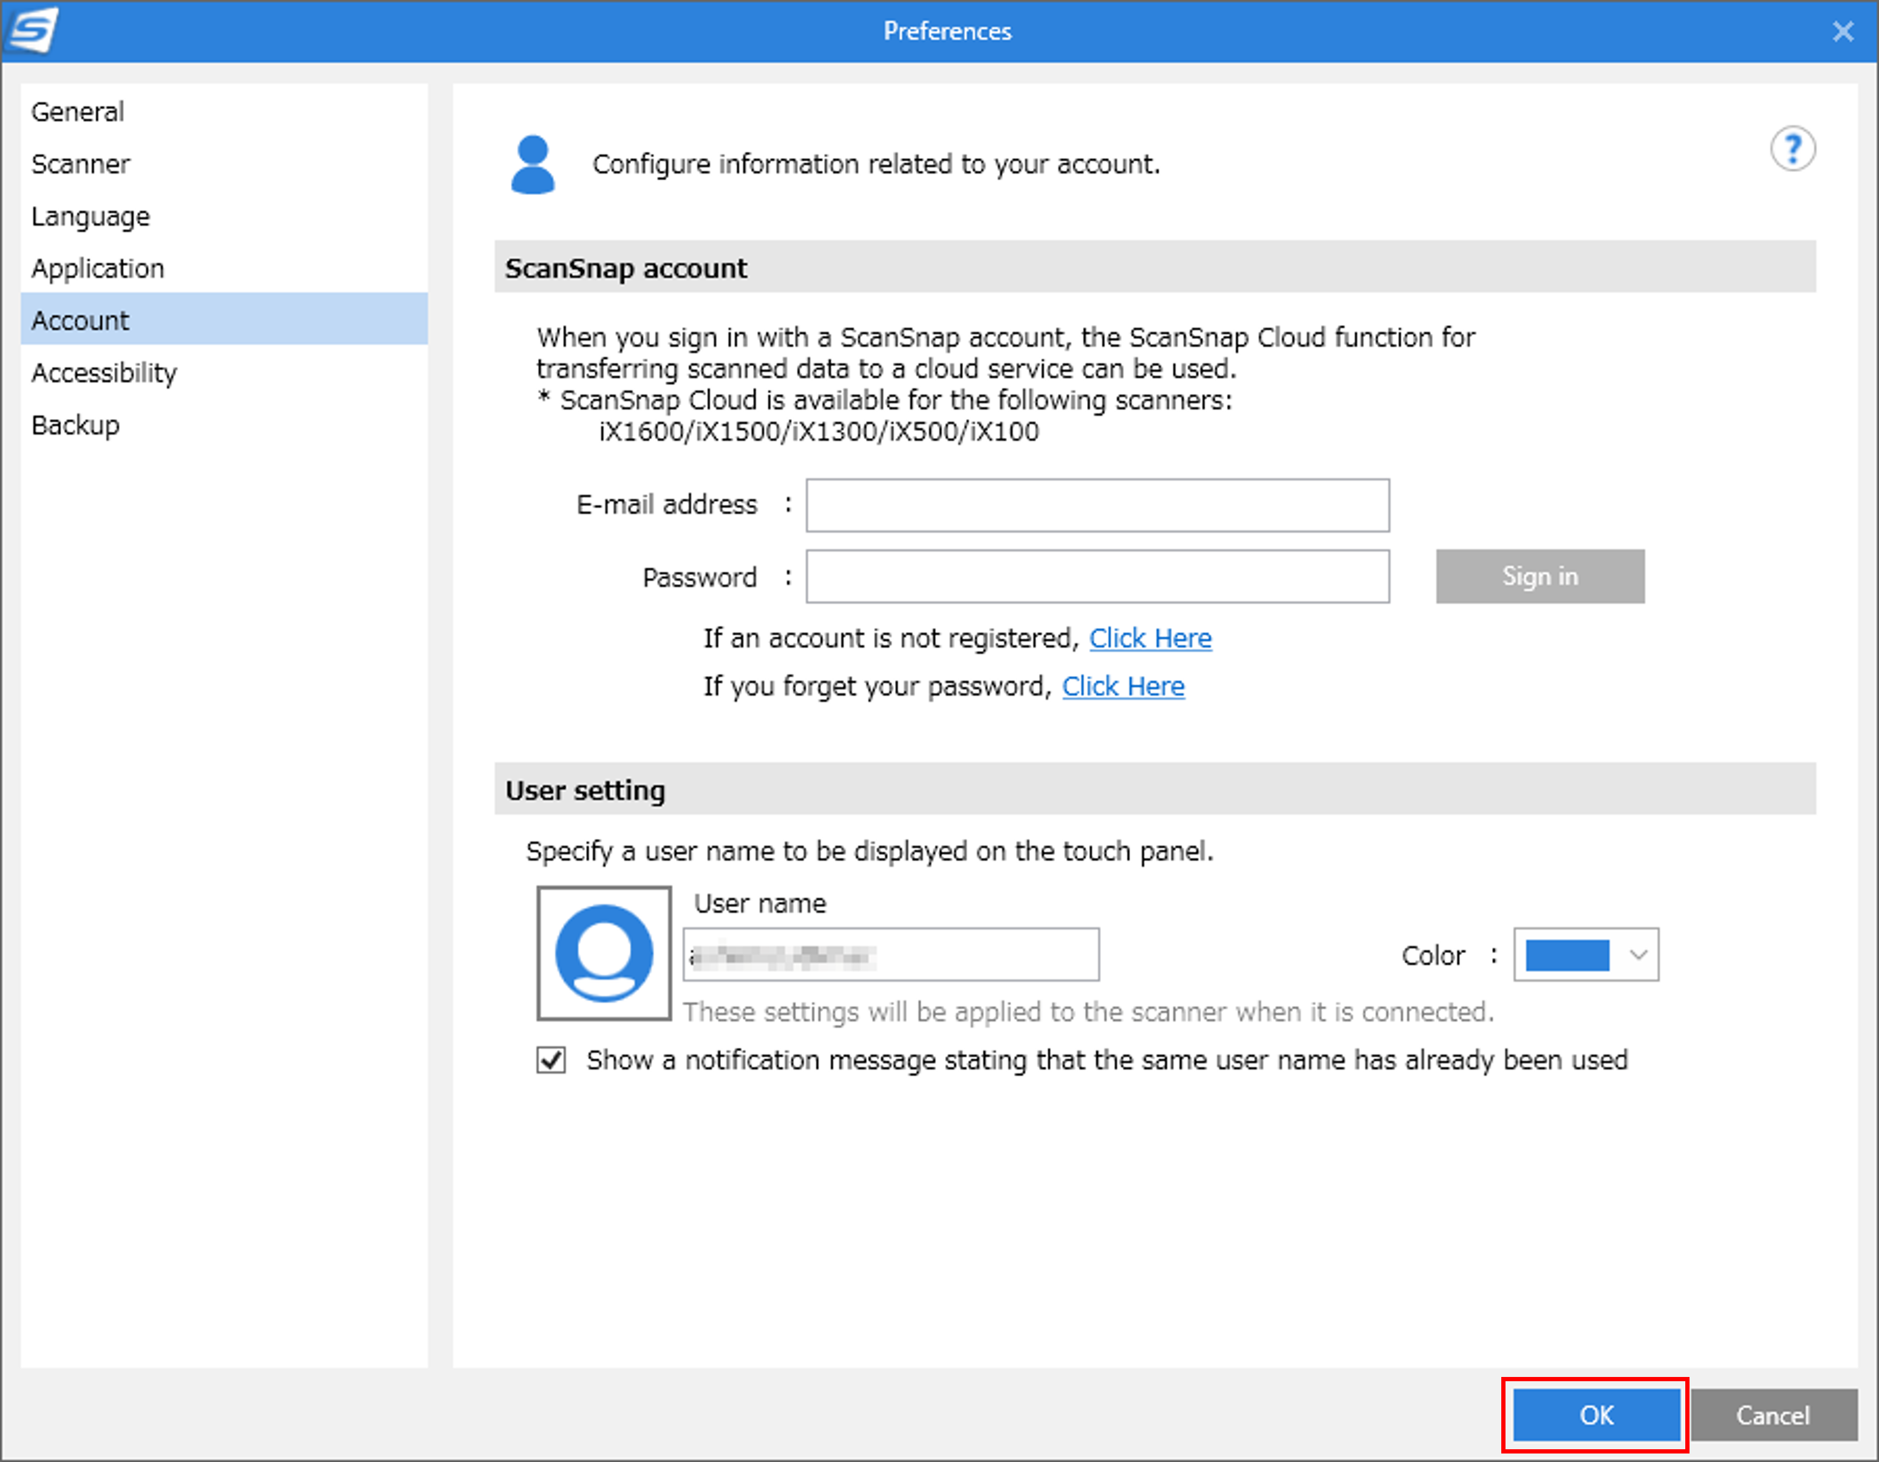Focus the Password field

pos(1097,576)
